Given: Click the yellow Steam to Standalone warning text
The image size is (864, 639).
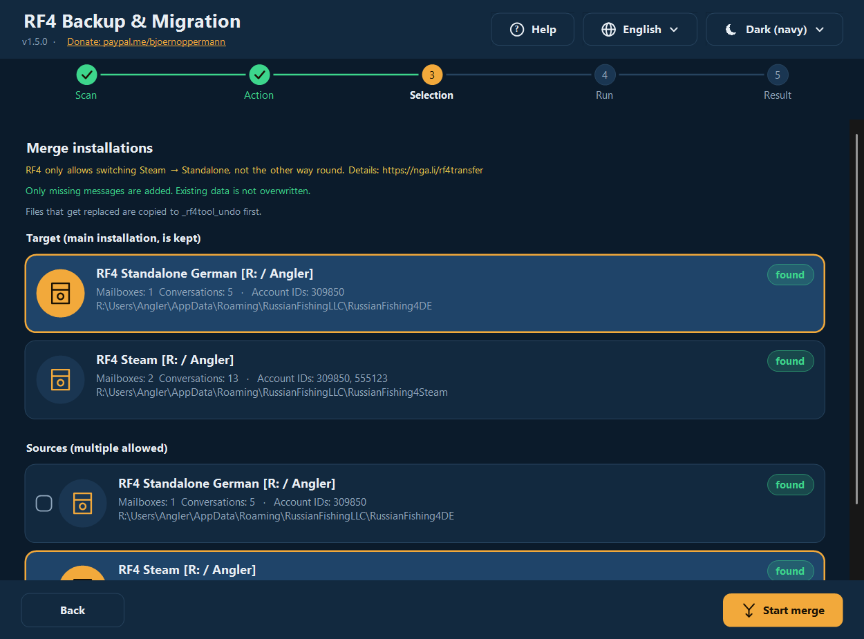Looking at the screenshot, I should tap(254, 170).
